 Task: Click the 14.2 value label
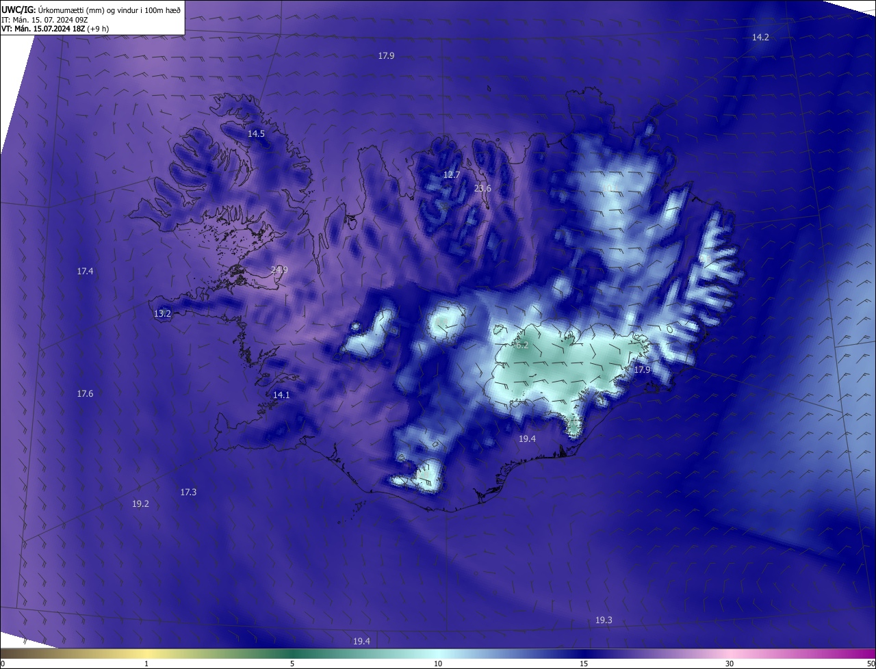pyautogui.click(x=760, y=37)
